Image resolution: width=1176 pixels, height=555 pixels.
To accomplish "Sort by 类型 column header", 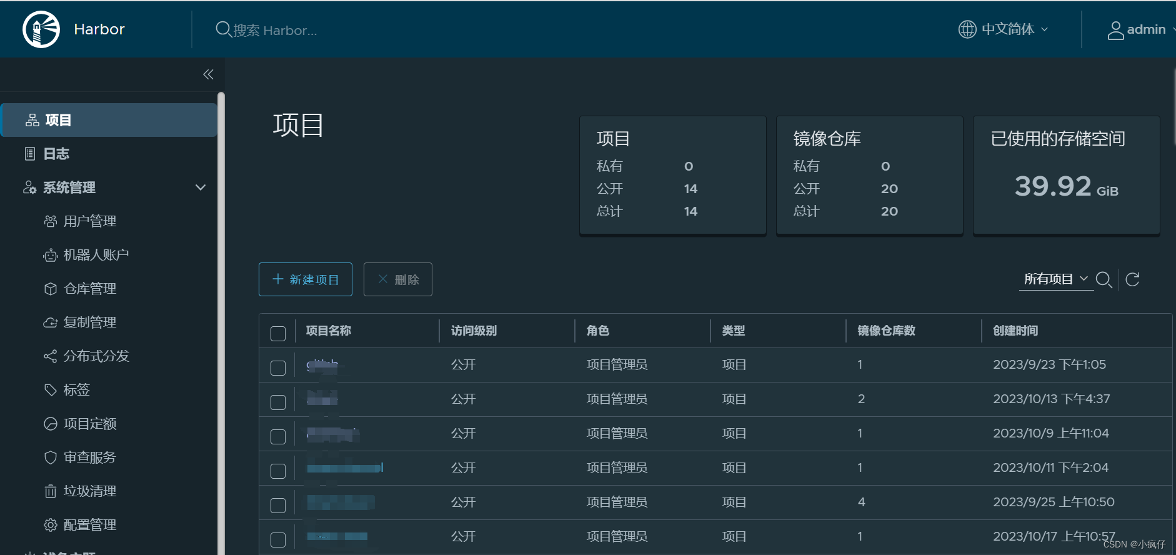I will click(x=734, y=331).
